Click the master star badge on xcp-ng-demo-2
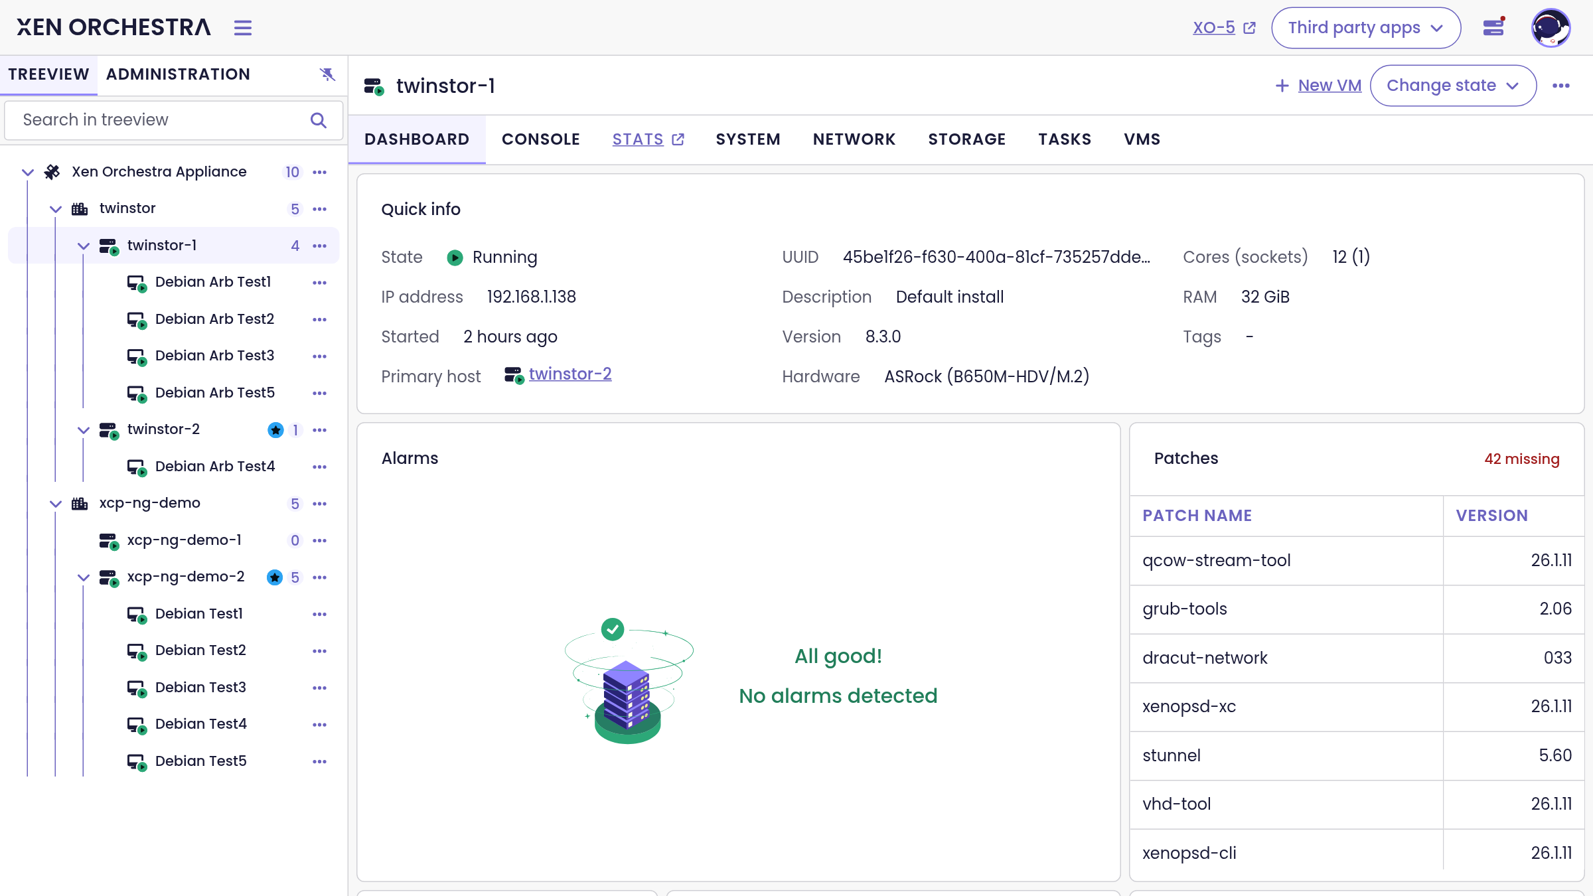This screenshot has height=896, width=1593. [275, 577]
